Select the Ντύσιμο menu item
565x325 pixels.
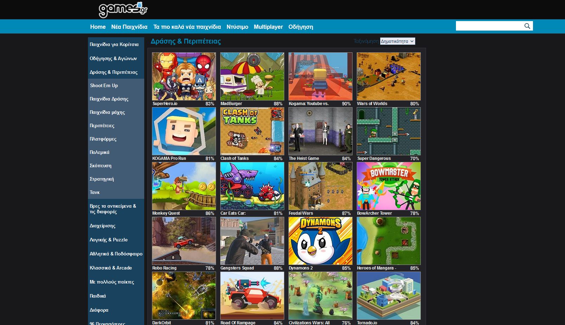(x=237, y=27)
